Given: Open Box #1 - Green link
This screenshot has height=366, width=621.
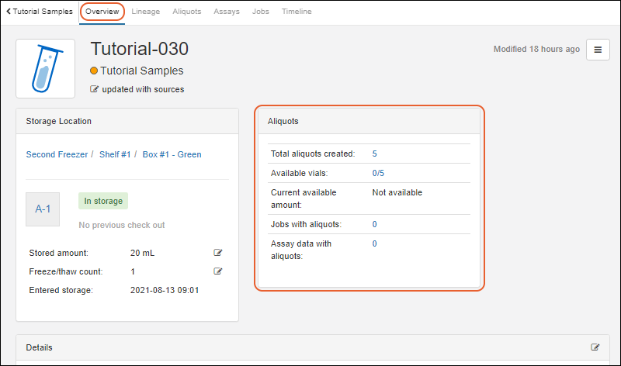Looking at the screenshot, I should click(x=172, y=154).
